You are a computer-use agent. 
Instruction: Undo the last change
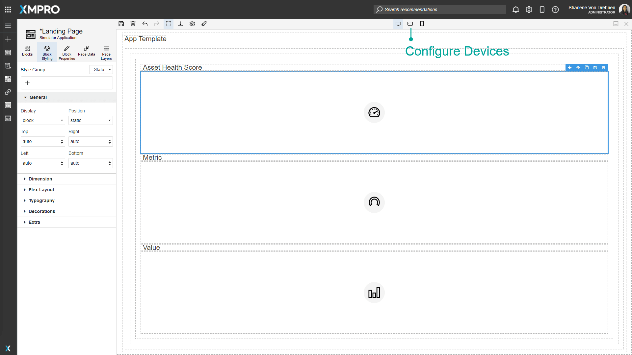145,24
